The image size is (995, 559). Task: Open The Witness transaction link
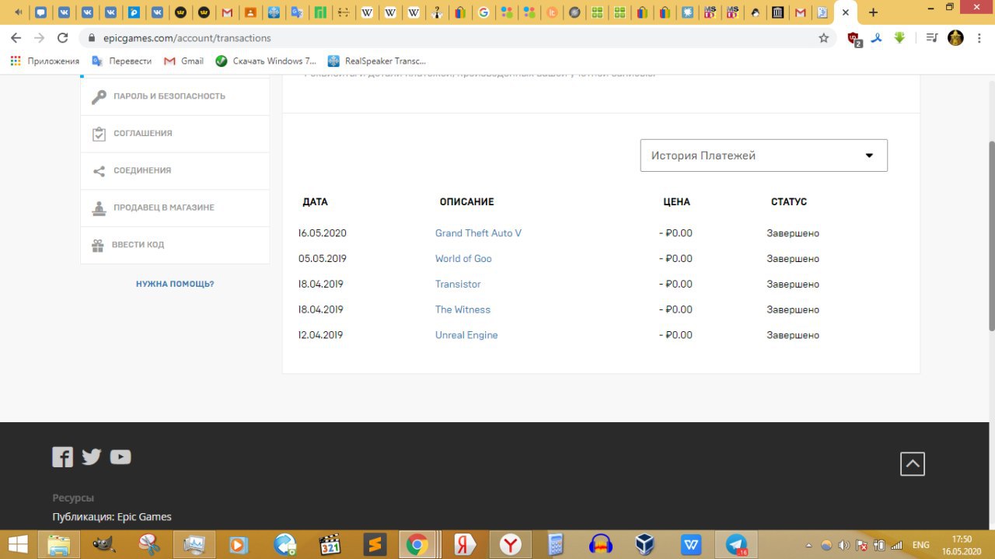pos(463,309)
